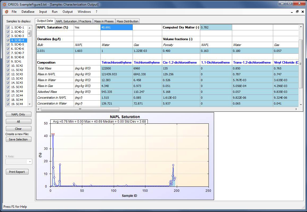
Task: Uncheck the SC40-1 sample checkbox
Action: click(8, 27)
